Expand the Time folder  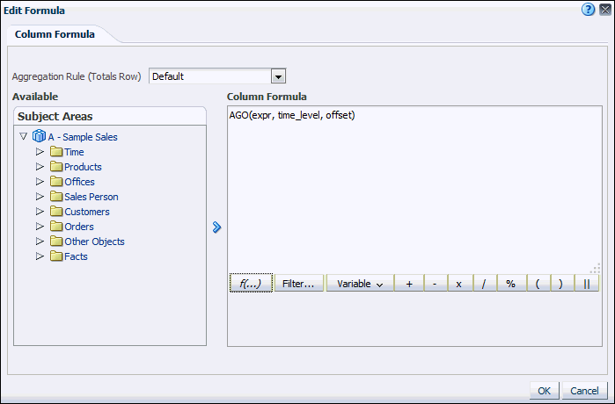[x=40, y=151]
